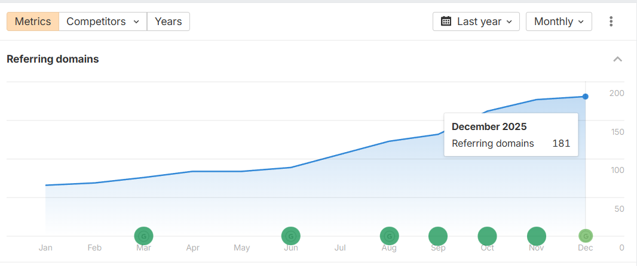The image size is (637, 266).
Task: Click the Jul label on the x-axis
Action: (x=340, y=248)
